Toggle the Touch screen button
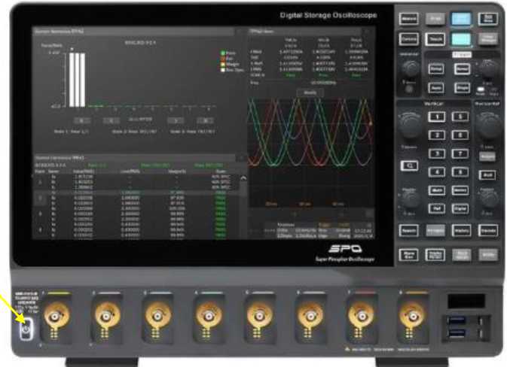The width and height of the screenshot is (507, 367). pos(435,39)
